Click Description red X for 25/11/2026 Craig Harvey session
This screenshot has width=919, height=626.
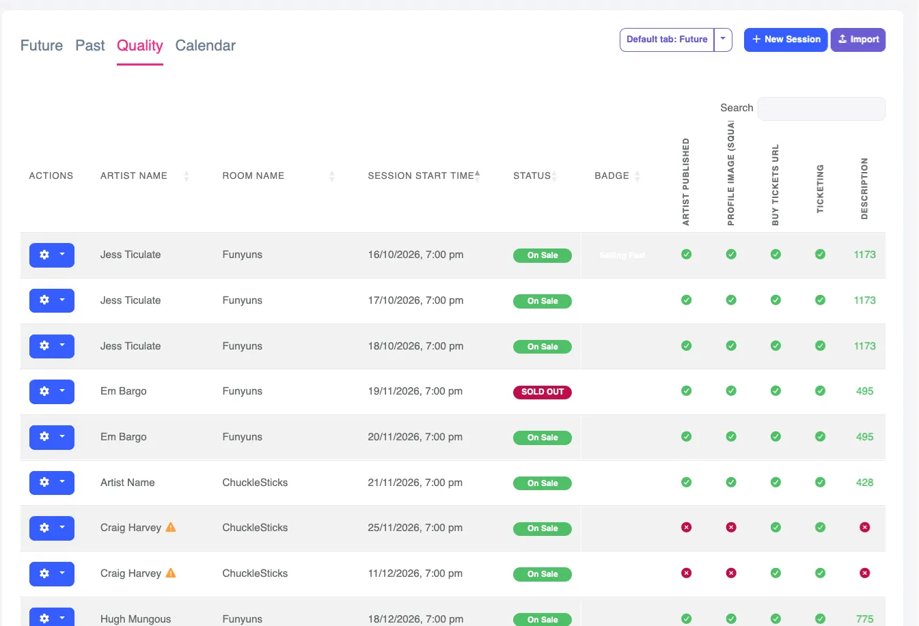[x=864, y=528]
